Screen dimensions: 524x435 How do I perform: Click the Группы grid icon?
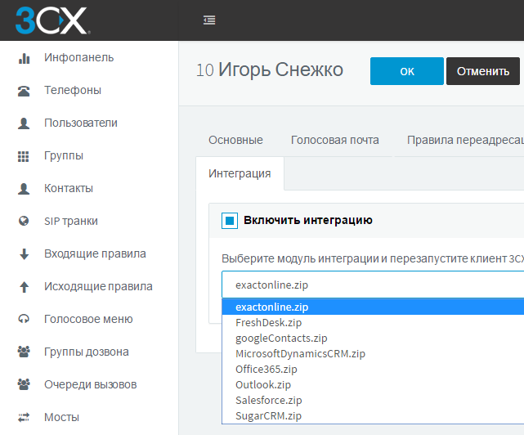click(24, 156)
